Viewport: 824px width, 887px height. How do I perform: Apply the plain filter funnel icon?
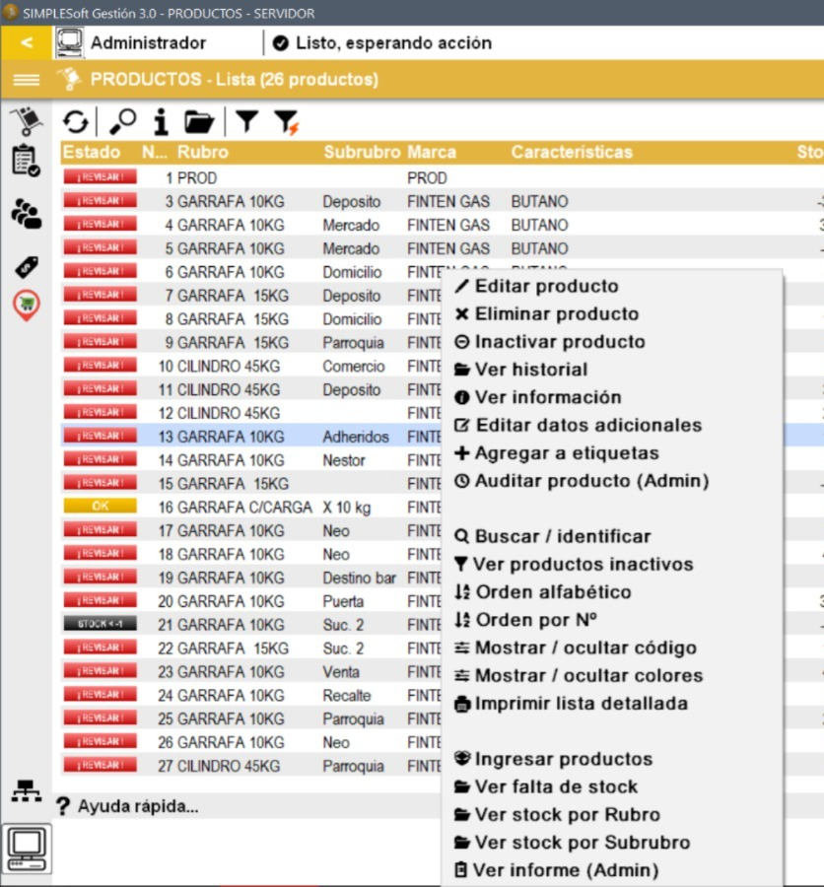(246, 122)
